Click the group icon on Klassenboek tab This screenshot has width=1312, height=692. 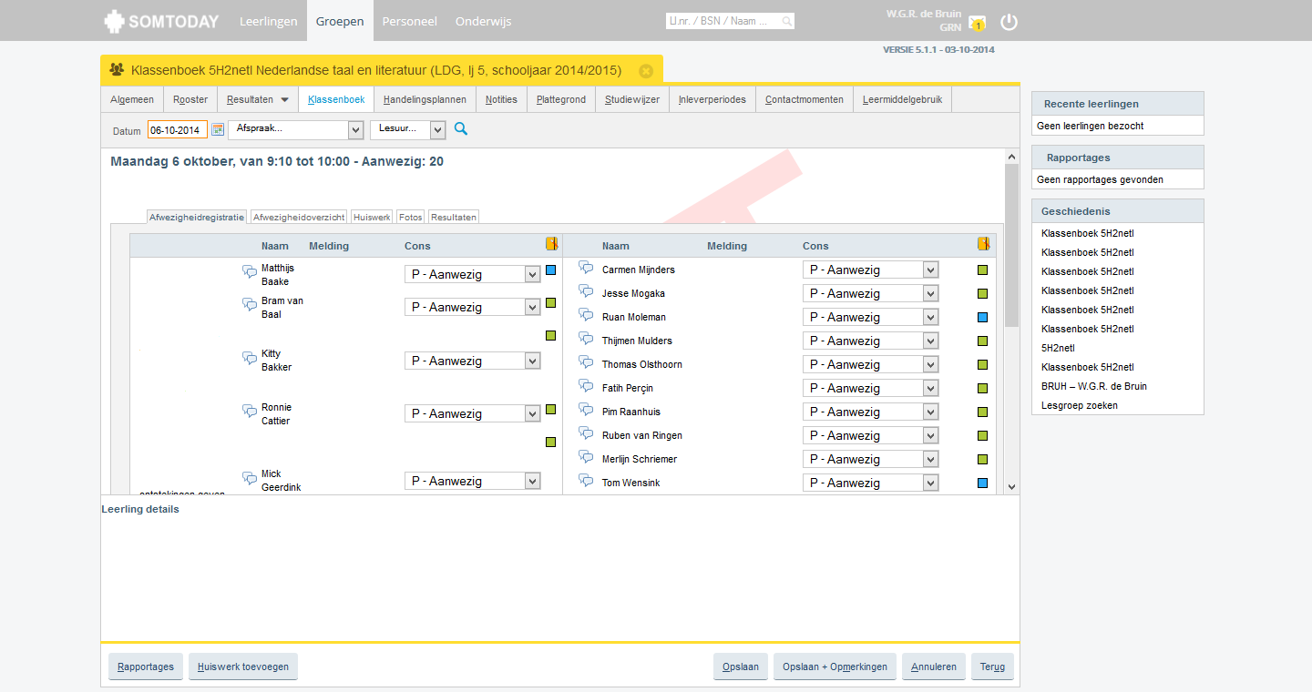117,69
